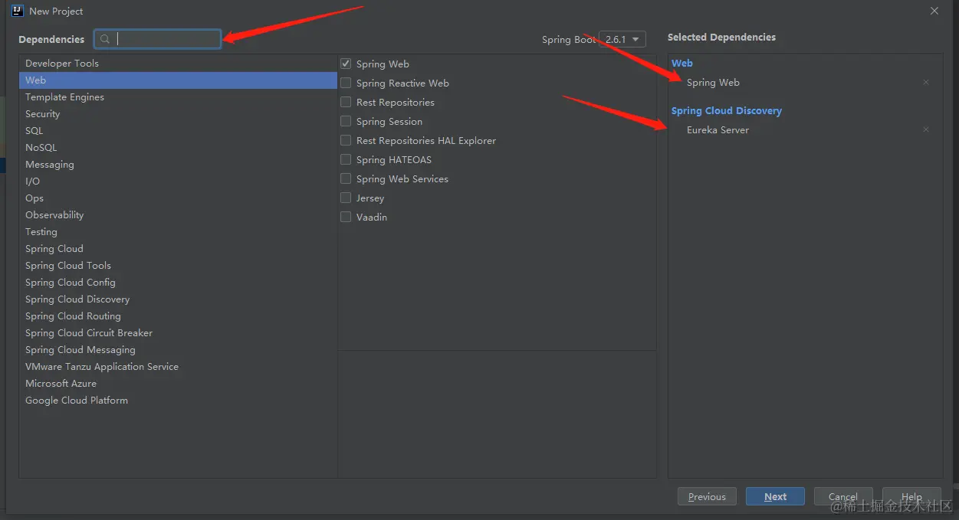This screenshot has height=520, width=959.
Task: Choose the Security category
Action: (x=178, y=113)
